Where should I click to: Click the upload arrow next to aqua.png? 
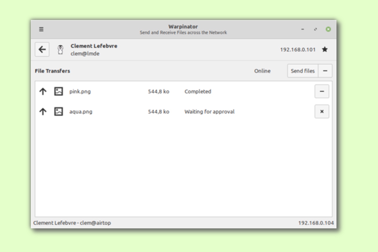42,111
